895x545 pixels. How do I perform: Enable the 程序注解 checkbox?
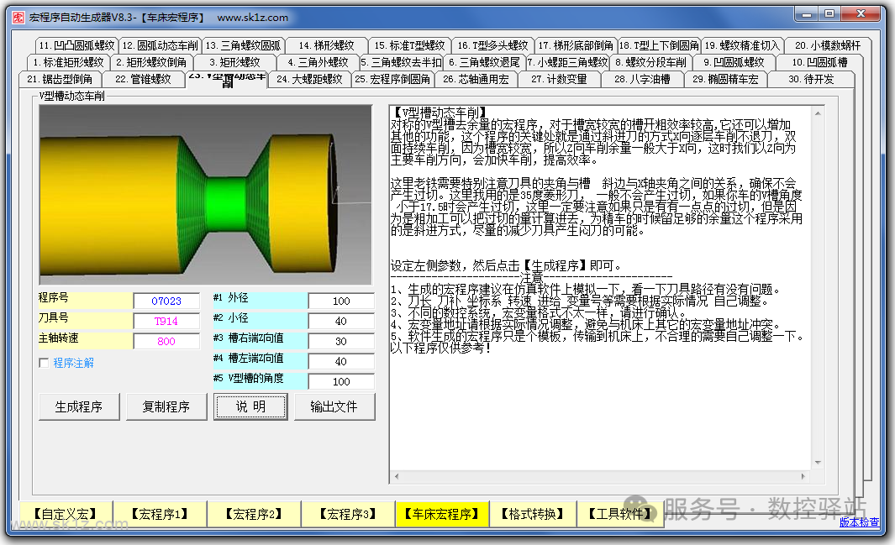coord(44,363)
